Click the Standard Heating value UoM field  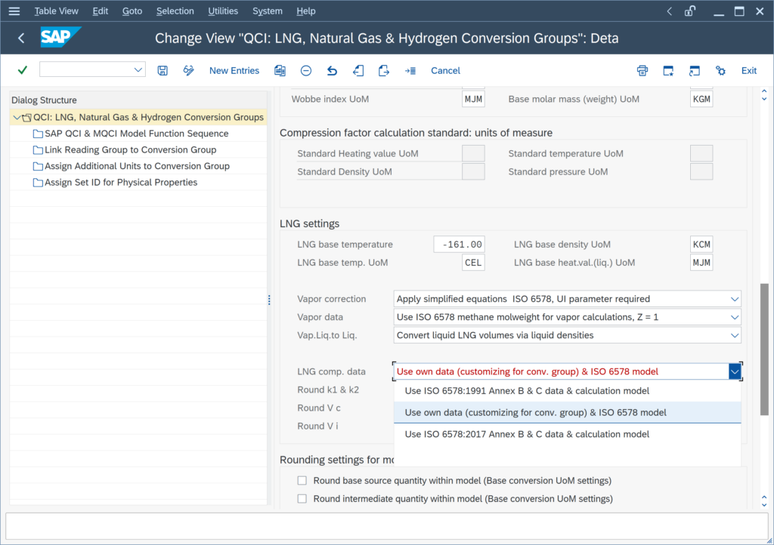(473, 154)
